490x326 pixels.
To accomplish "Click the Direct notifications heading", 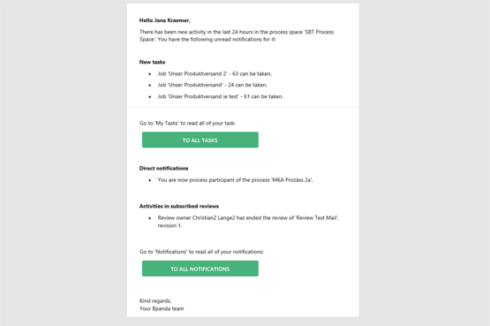I will pos(163,168).
